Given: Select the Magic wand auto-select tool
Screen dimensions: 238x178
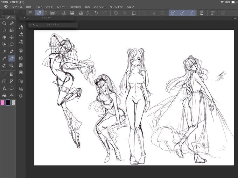Looking at the screenshot, I should click(4, 51).
